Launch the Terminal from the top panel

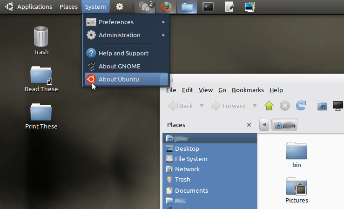pyautogui.click(x=208, y=7)
